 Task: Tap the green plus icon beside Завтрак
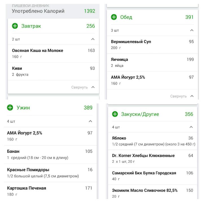pos(15,26)
